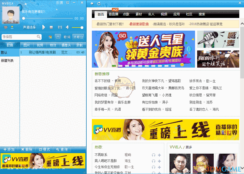The image size is (244, 174).
Task: Switch to the 视频 tab
Action: click(x=40, y=45)
